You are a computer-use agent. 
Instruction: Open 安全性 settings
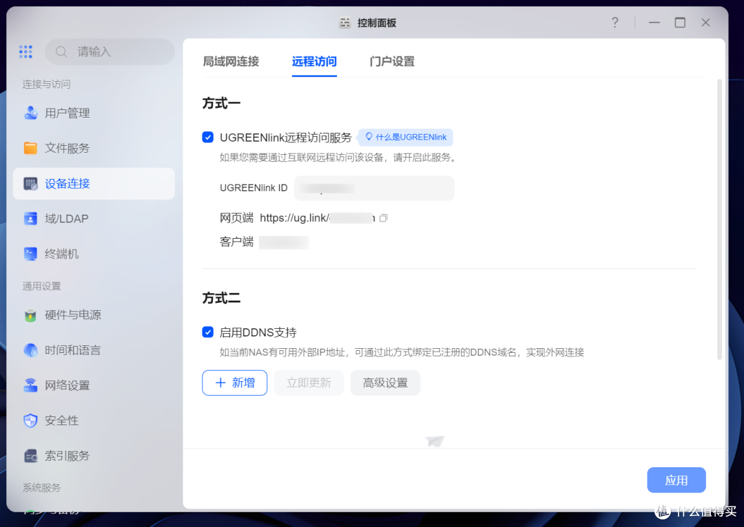[94, 420]
